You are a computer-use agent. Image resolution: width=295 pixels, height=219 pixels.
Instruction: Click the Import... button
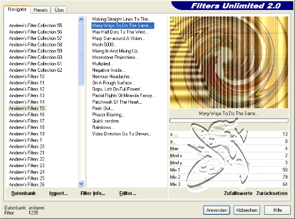point(58,193)
